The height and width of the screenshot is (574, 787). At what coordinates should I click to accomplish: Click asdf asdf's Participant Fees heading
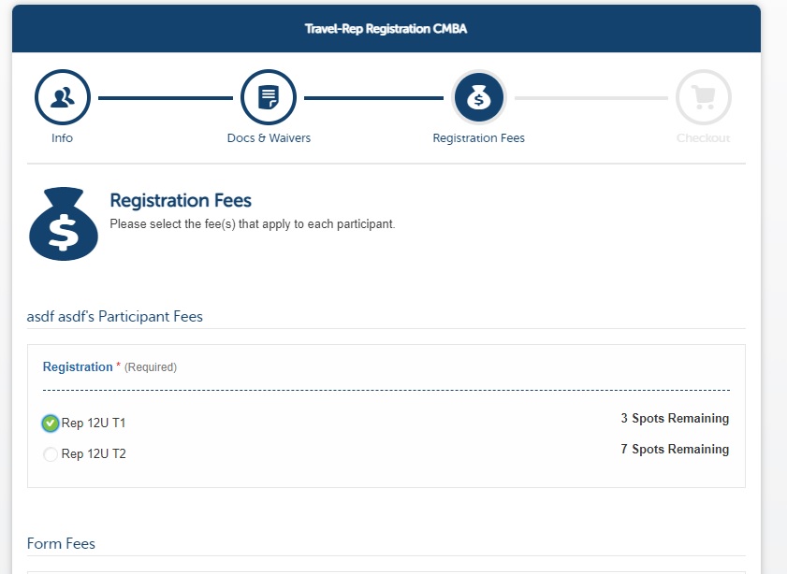(x=115, y=317)
